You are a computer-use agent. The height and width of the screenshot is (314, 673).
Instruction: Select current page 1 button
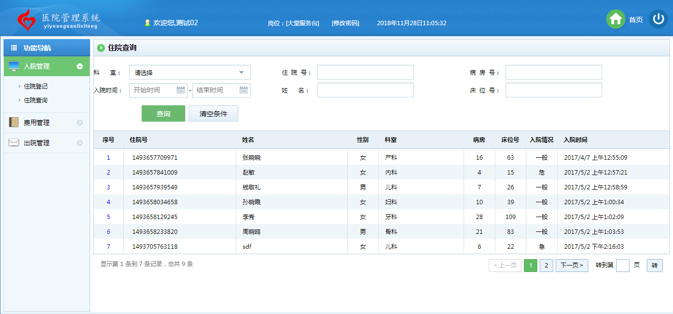click(x=530, y=266)
